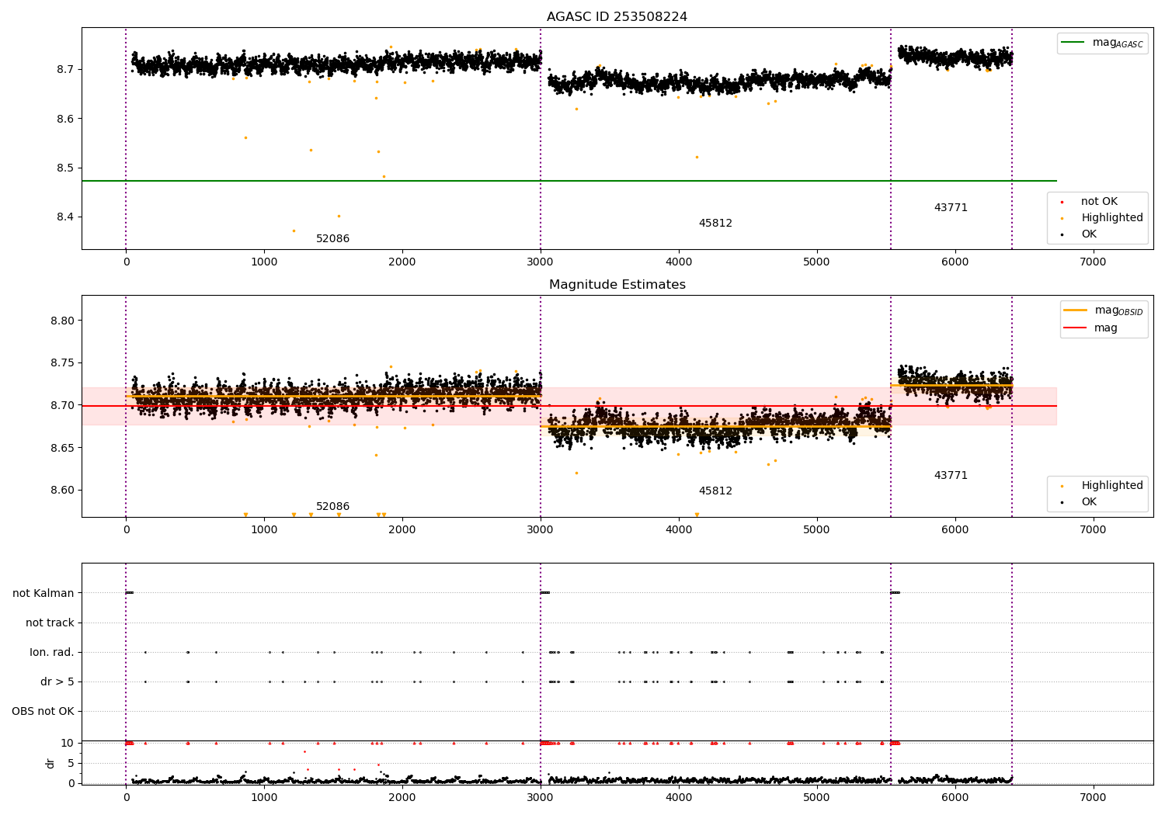
Task: Select label 43771 in Magnitude Estimates plot
Action: (x=951, y=475)
